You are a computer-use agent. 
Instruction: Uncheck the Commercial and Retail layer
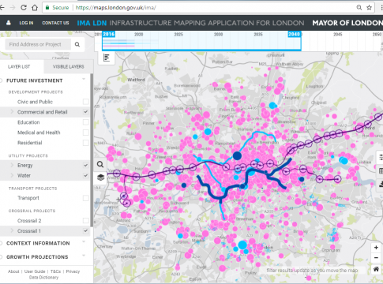86,112
